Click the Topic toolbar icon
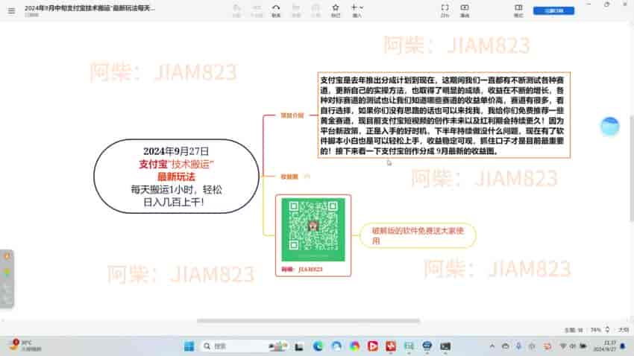The height and width of the screenshot is (356, 634). tap(236, 10)
